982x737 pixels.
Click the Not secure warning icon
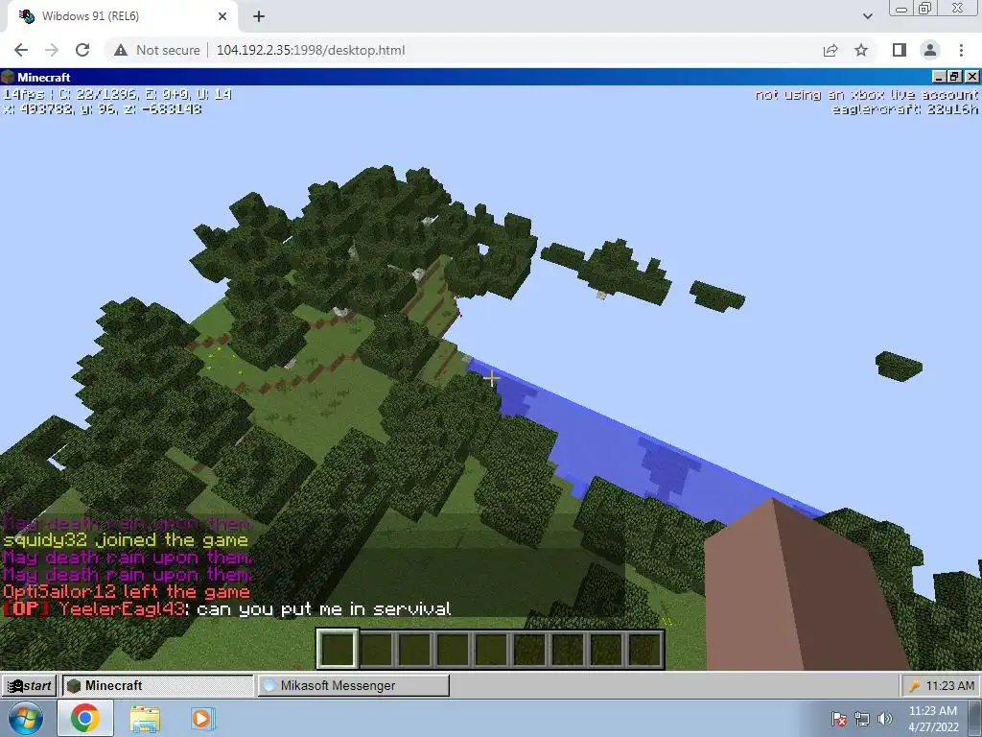tap(121, 50)
